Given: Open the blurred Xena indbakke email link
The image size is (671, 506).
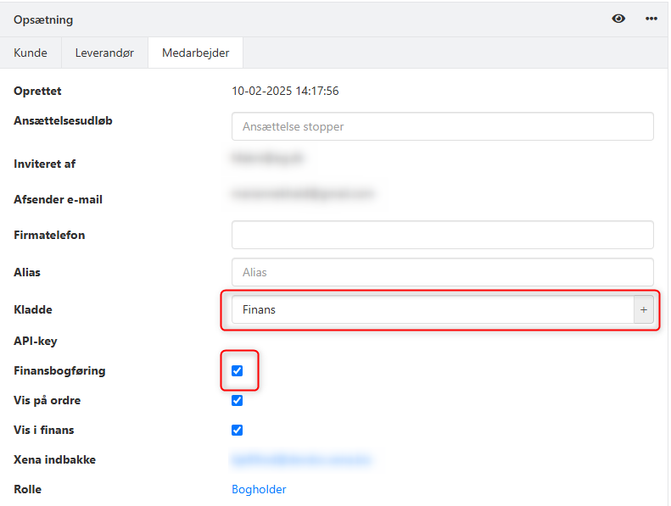Looking at the screenshot, I should (x=301, y=460).
